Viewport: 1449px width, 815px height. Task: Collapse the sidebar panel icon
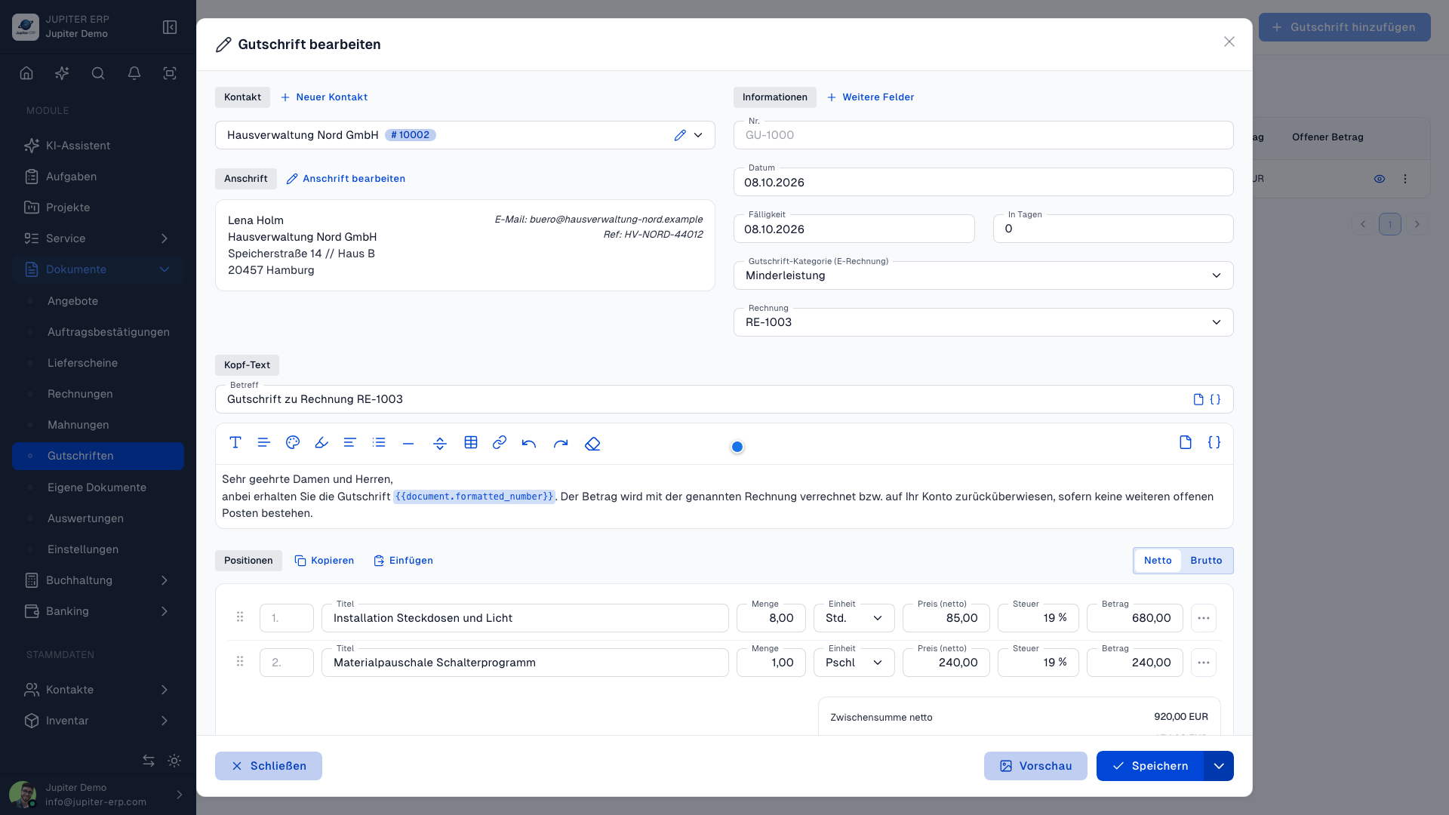coord(170,27)
